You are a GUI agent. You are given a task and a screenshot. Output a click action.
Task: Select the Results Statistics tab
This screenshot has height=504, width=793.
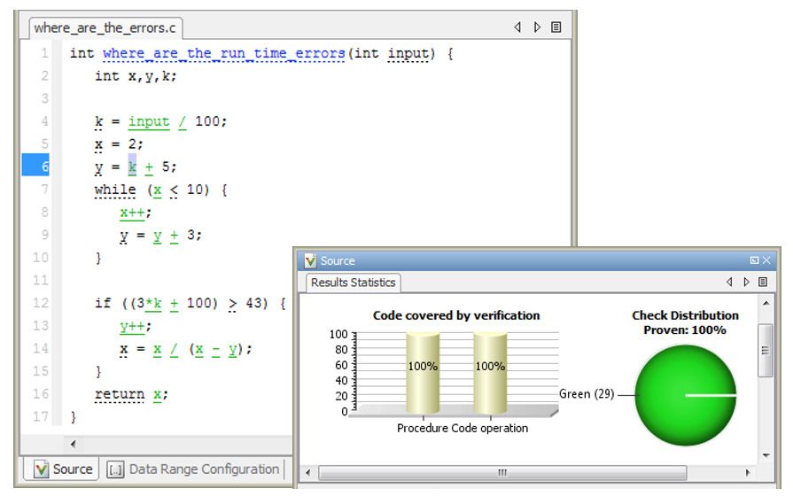pyautogui.click(x=353, y=283)
